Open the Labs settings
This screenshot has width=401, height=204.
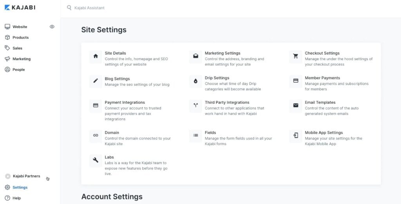(x=109, y=157)
